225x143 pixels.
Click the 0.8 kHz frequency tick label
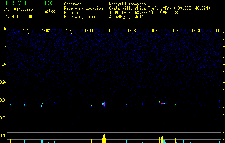pos(3,100)
